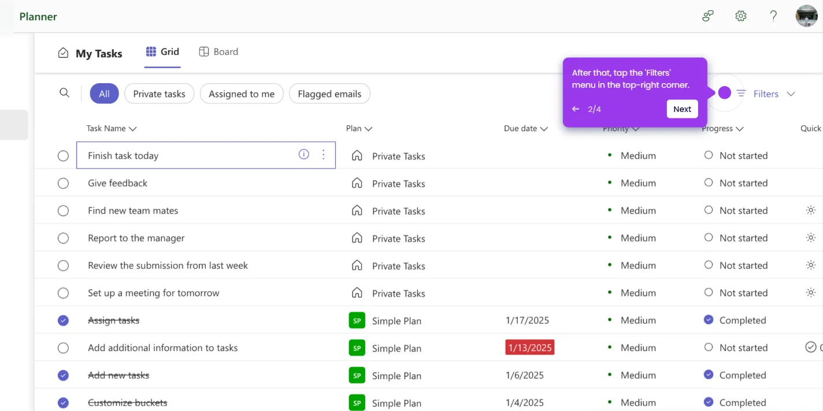This screenshot has width=823, height=411.
Task: Click Simple Plan badge for Add new tasks row
Action: click(357, 375)
